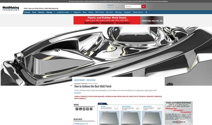Open the Manage menu
This screenshot has width=212, height=125.
49,12
